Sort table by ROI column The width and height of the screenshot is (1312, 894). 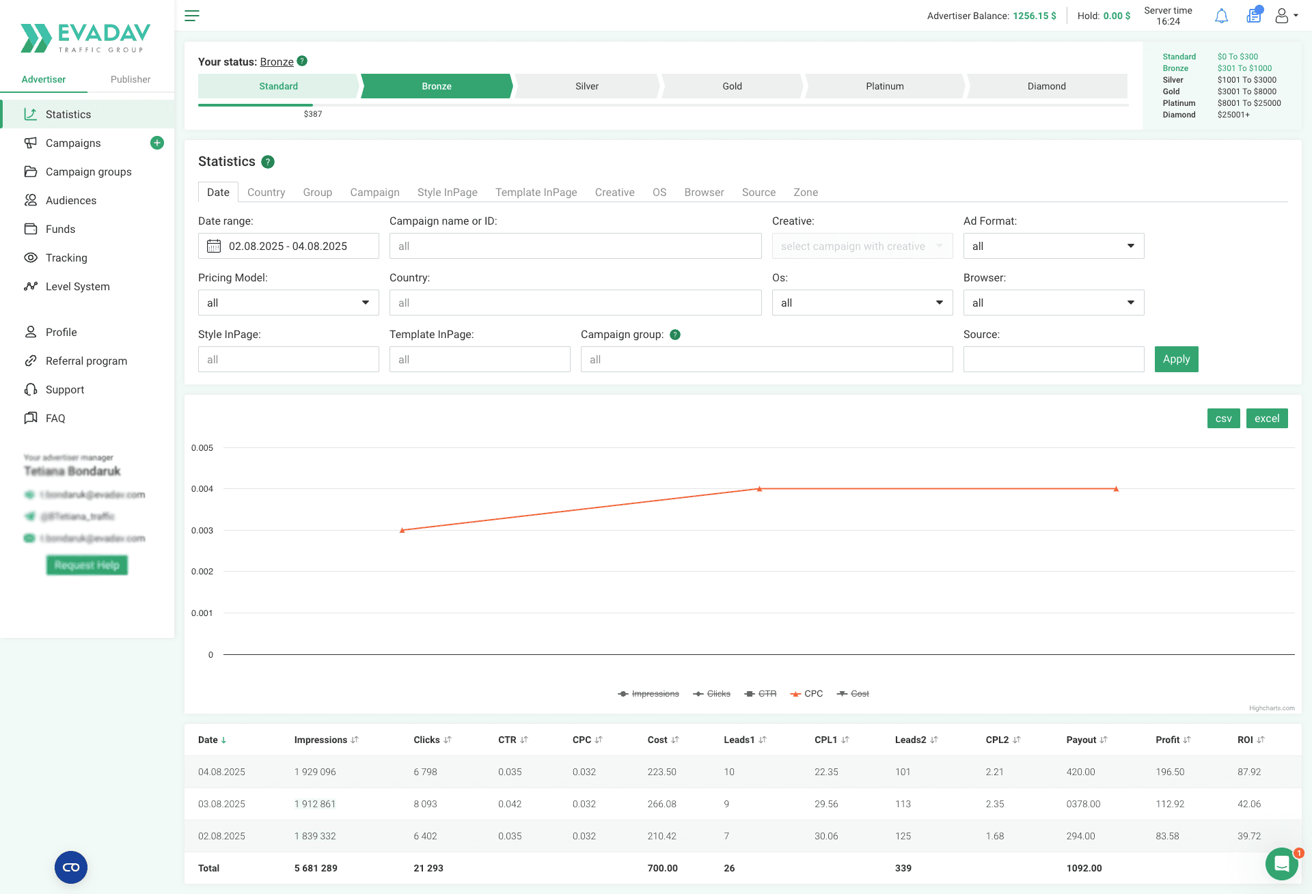pyautogui.click(x=1251, y=740)
